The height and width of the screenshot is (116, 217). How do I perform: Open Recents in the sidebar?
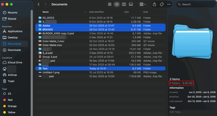point(14,12)
